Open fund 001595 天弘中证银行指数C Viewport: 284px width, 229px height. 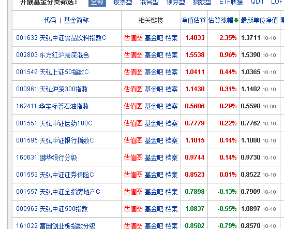[x=55, y=140]
